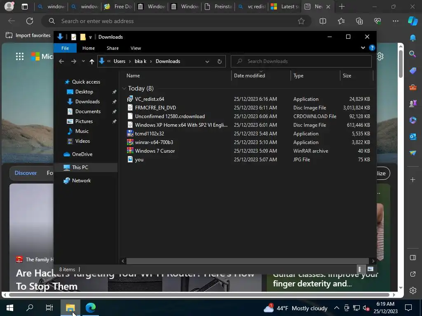This screenshot has width=422, height=316.
Task: Click Import favorites in Edge
Action: [28, 35]
